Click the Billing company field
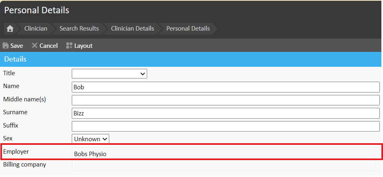The width and height of the screenshot is (383, 177). [224, 165]
